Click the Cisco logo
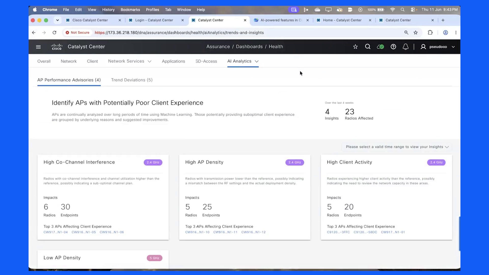The height and width of the screenshot is (275, 489). (x=57, y=47)
